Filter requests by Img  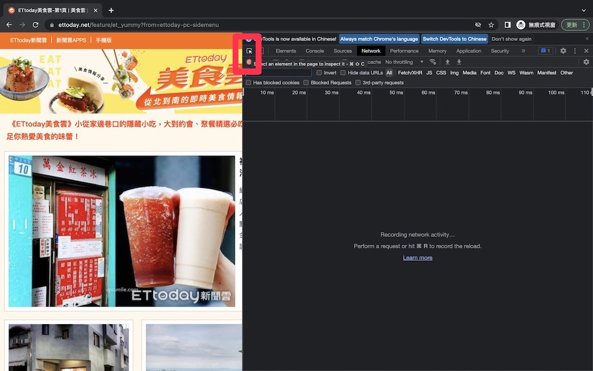point(454,72)
